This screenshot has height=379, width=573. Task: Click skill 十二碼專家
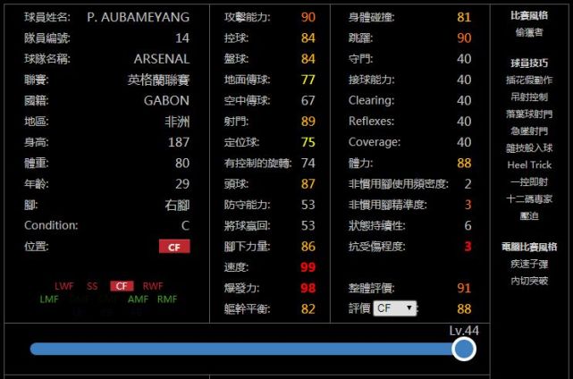pyautogui.click(x=529, y=198)
